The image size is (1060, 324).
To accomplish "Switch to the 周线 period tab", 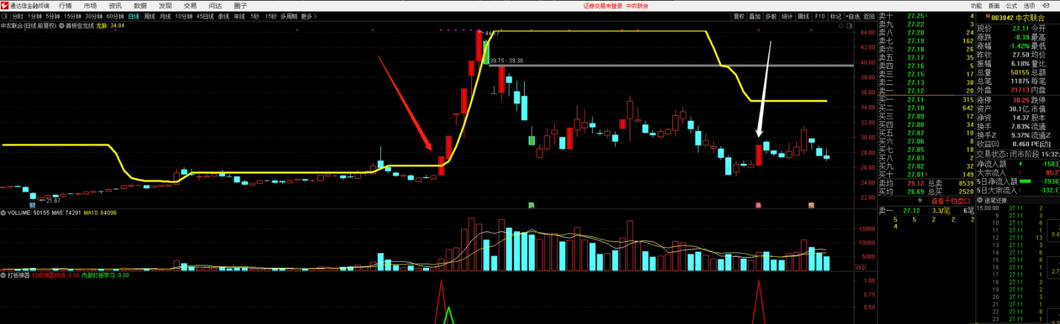I will [x=149, y=17].
